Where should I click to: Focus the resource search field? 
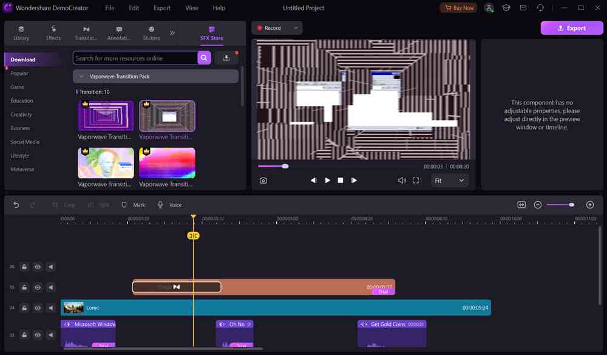pos(135,58)
